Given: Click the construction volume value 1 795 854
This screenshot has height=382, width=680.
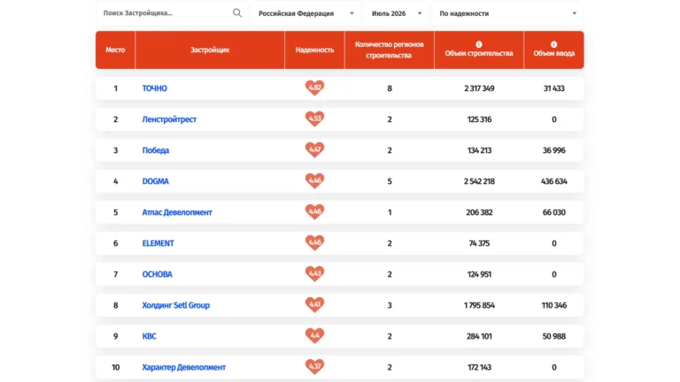Looking at the screenshot, I should click(479, 305).
